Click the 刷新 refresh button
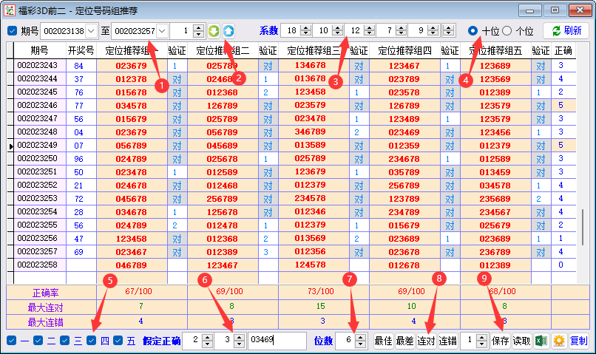This screenshot has width=596, height=354. 566,31
